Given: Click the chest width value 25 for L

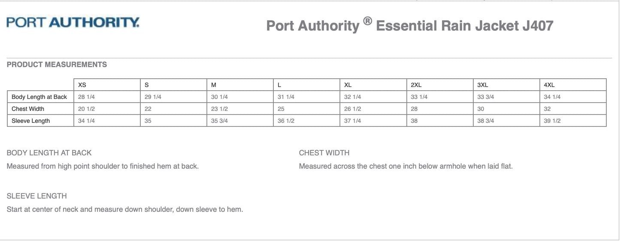Looking at the screenshot, I should pos(281,109).
